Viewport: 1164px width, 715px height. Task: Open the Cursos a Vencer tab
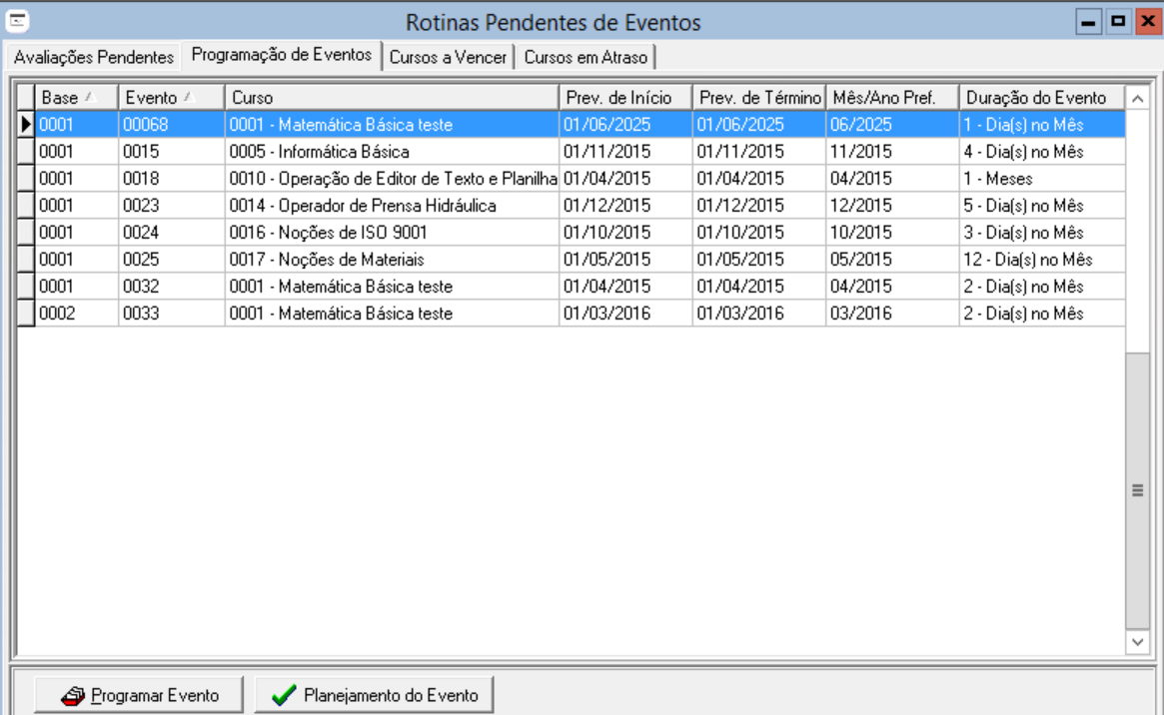tap(448, 57)
